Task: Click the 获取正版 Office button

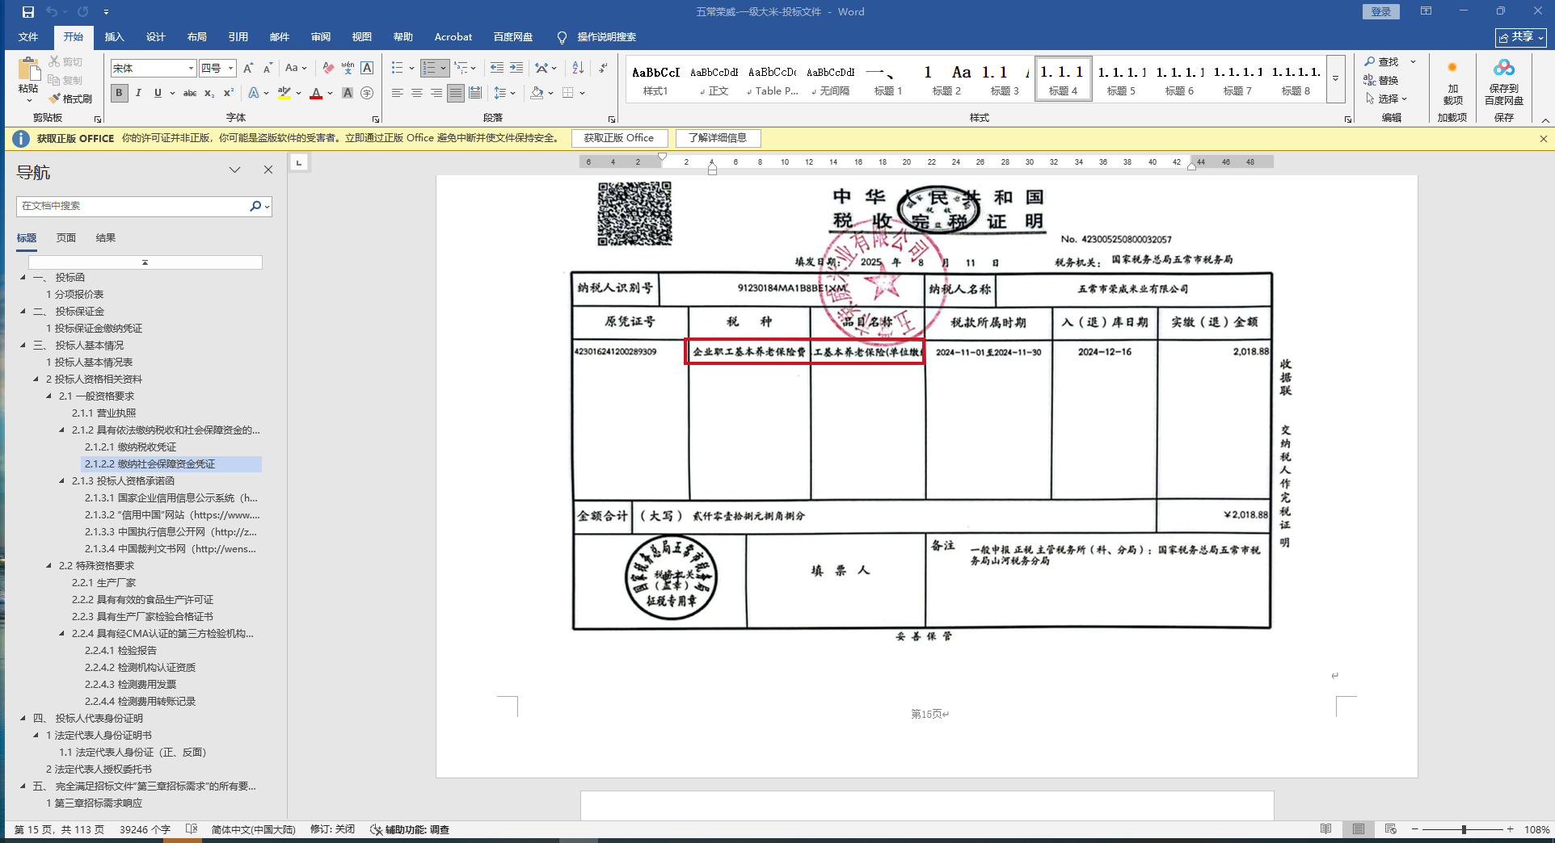Action: [619, 138]
